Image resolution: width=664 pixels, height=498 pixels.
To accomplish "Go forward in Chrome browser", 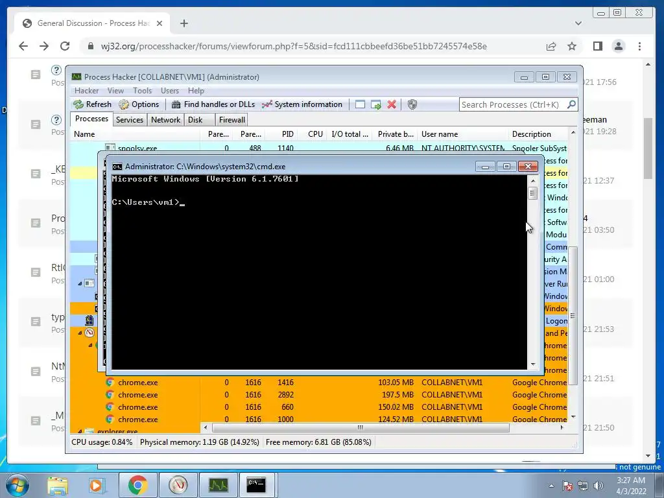I will 44,46.
